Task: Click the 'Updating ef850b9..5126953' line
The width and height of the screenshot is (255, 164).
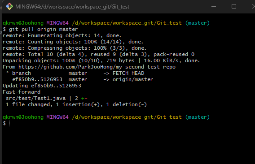Action: pyautogui.click(x=42, y=86)
